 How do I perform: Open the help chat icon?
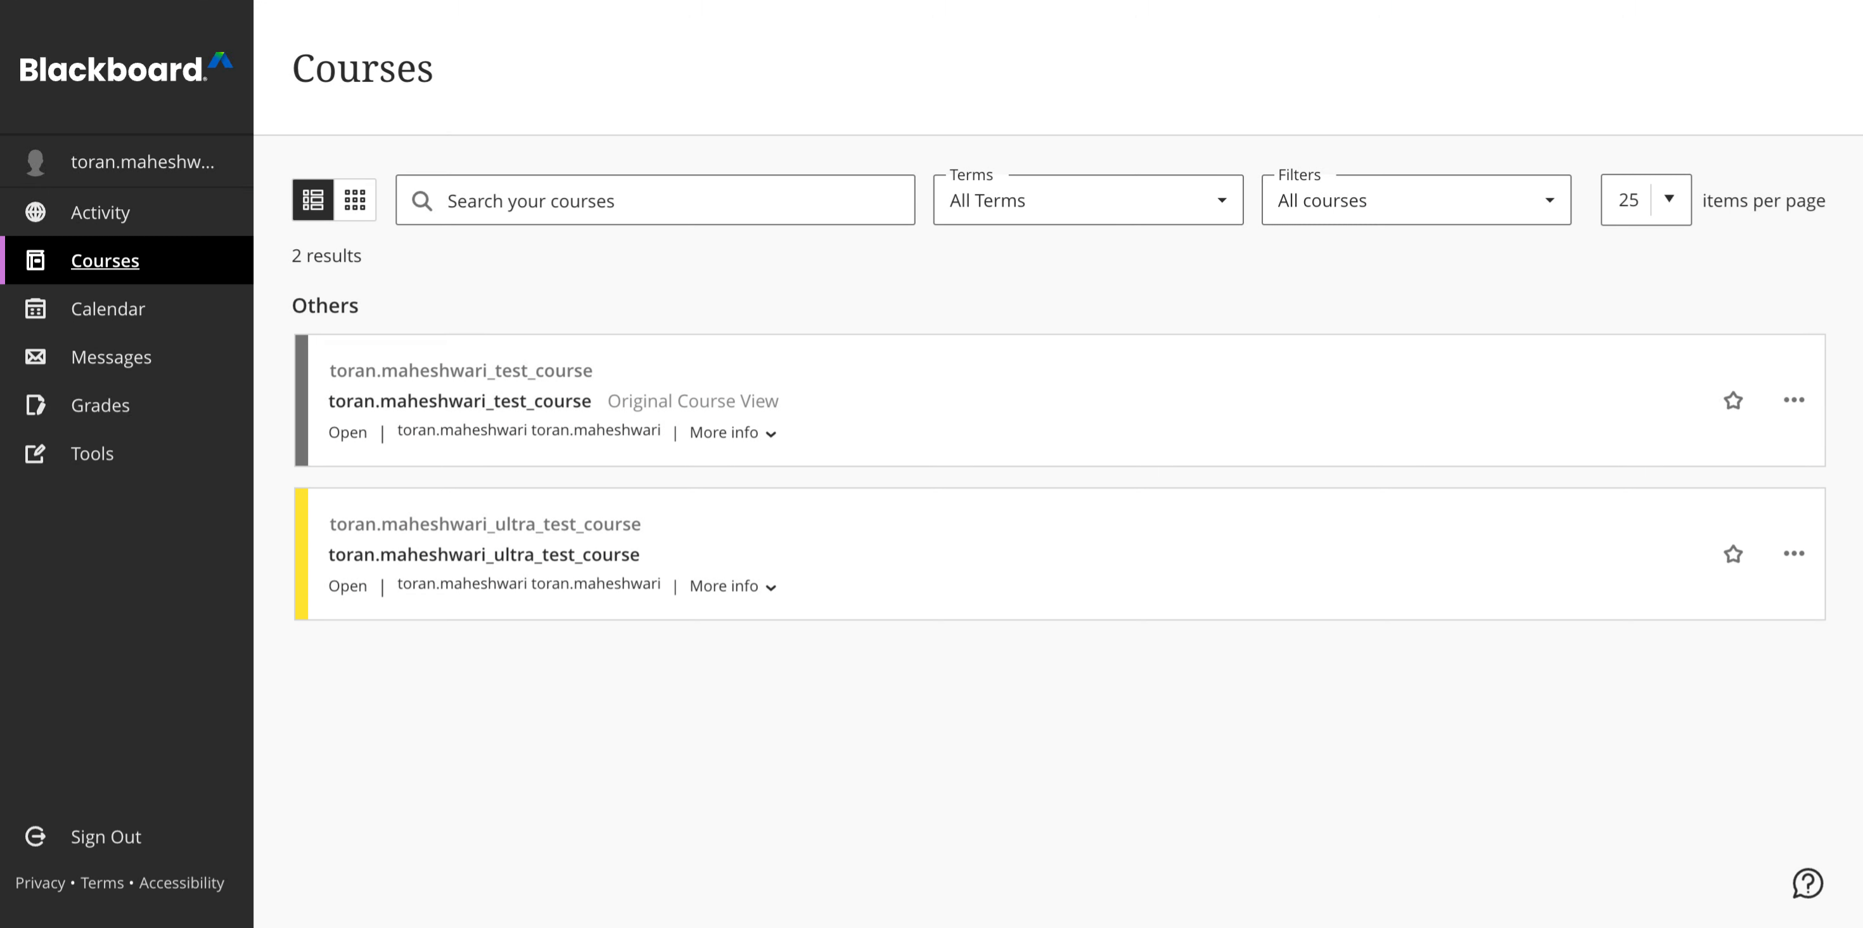coord(1807,883)
